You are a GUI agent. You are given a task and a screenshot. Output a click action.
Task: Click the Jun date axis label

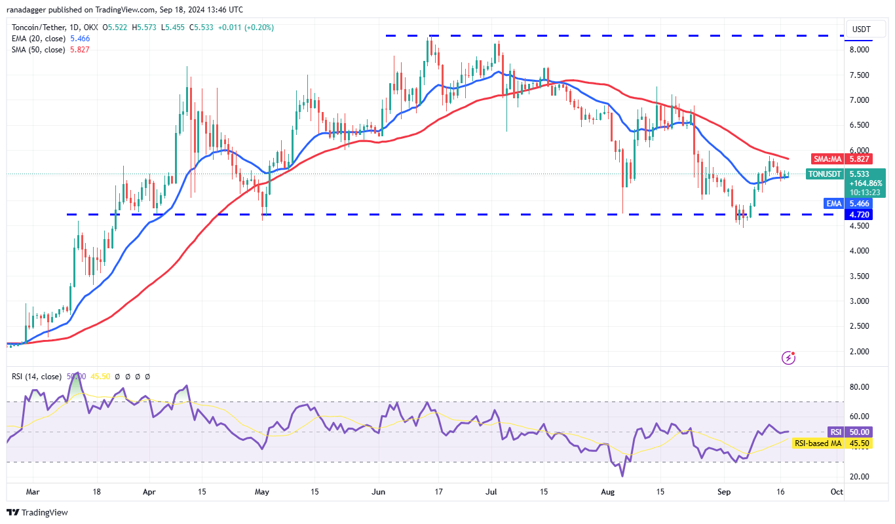(378, 491)
